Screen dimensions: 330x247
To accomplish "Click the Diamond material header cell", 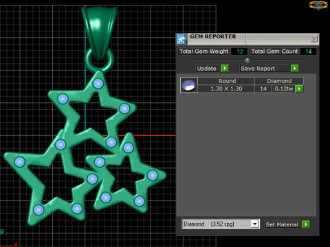I will point(279,81).
